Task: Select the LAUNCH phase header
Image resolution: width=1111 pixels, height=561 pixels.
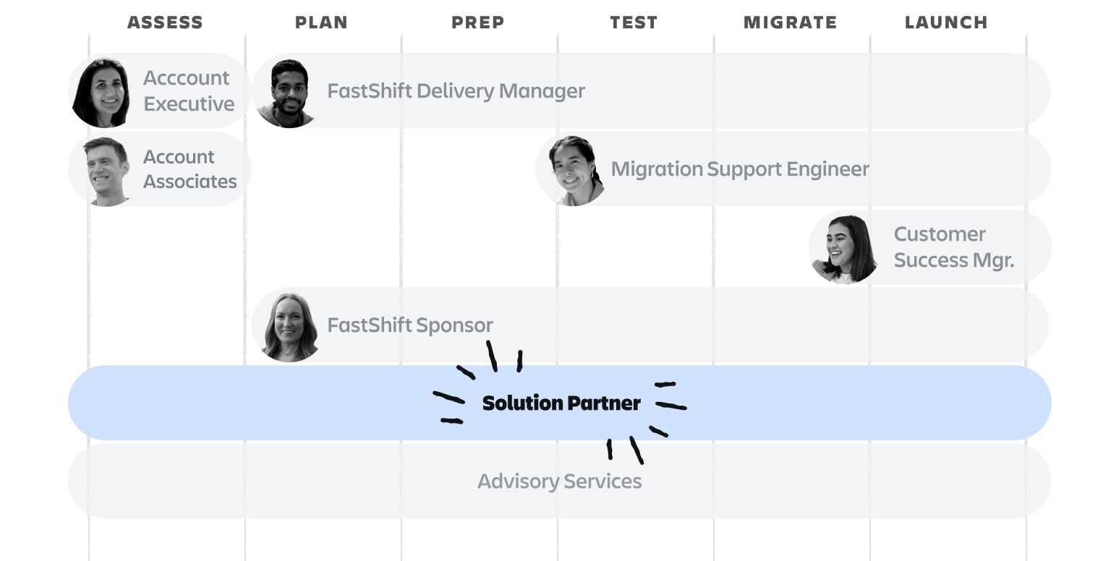Action: (946, 22)
